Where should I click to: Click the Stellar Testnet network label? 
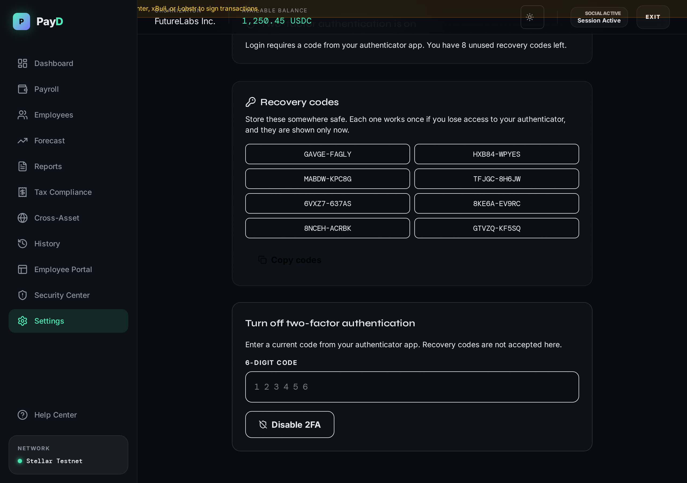(x=54, y=461)
